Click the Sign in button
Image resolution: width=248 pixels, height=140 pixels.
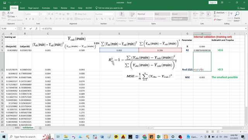(x=213, y=3)
